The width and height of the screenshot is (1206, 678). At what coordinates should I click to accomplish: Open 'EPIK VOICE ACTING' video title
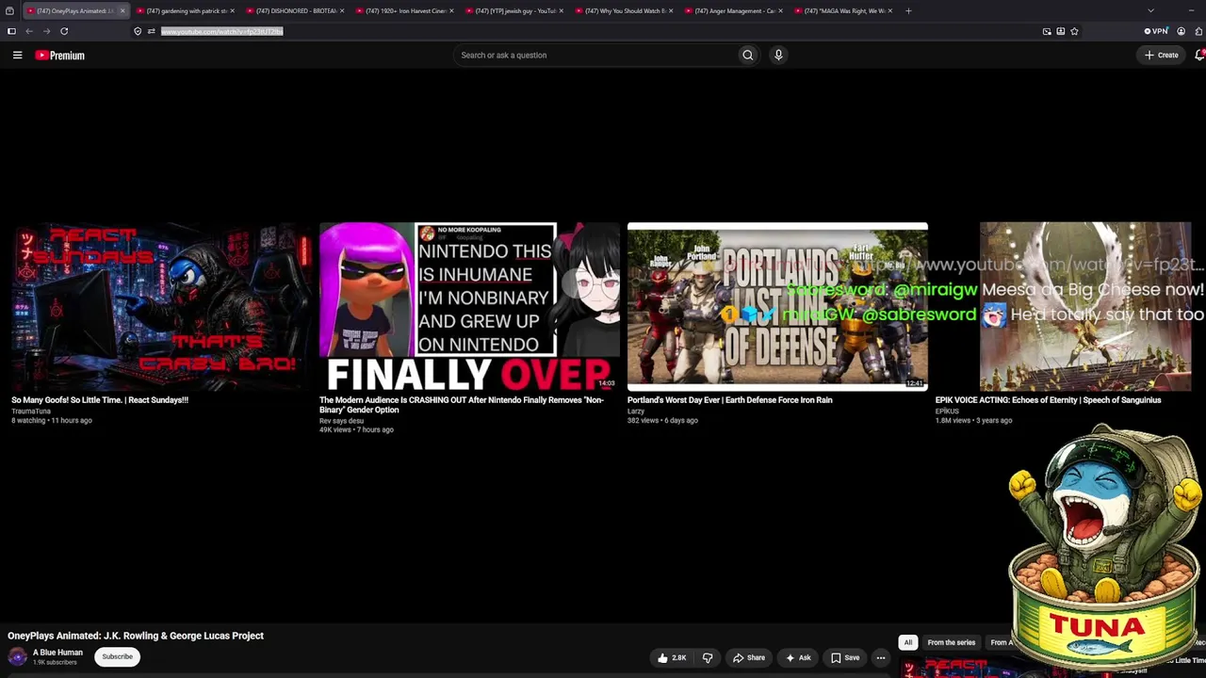coord(1049,400)
